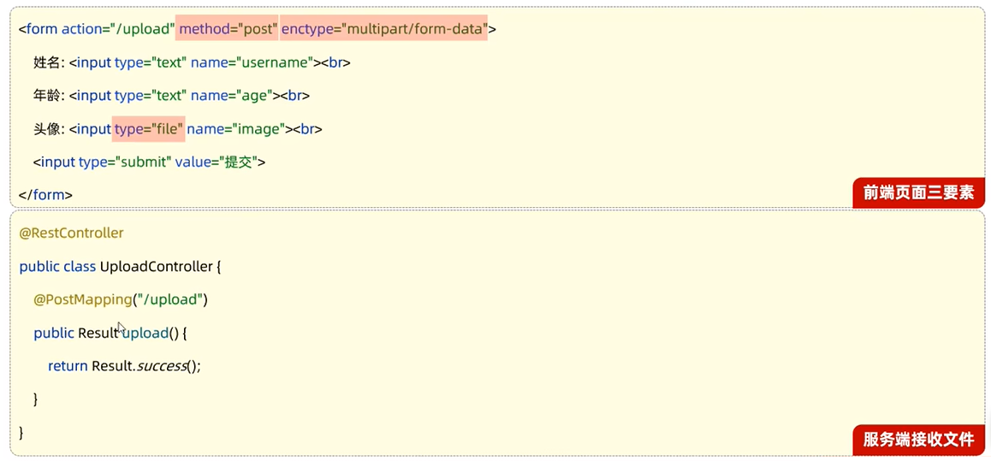Click the @RestController annotation

point(71,233)
